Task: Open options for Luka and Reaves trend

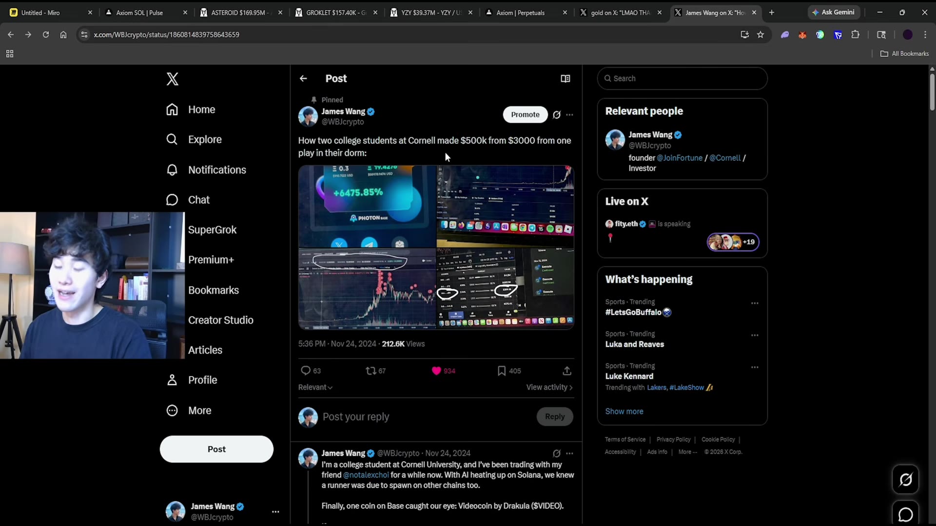Action: click(x=755, y=335)
